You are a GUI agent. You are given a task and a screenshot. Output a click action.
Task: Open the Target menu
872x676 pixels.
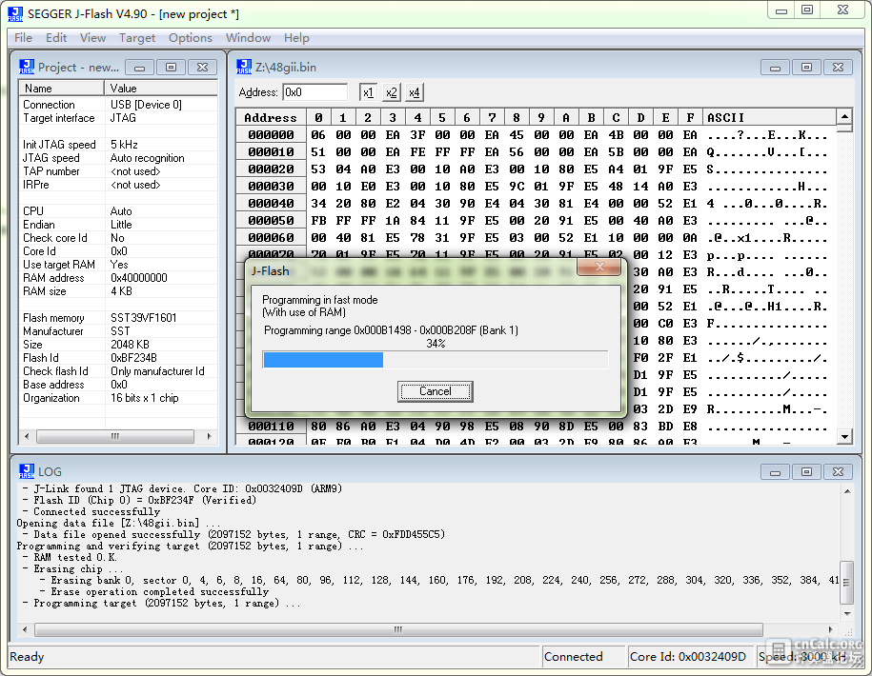click(x=137, y=38)
